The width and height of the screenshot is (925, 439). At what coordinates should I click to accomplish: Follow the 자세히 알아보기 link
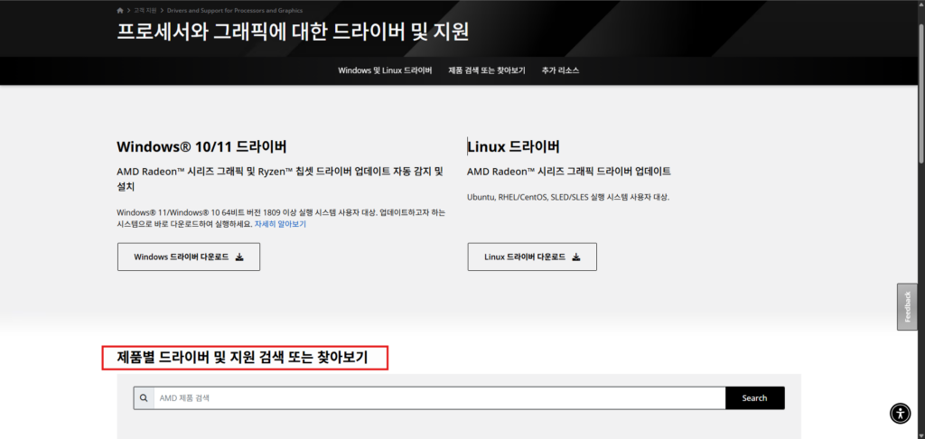280,224
